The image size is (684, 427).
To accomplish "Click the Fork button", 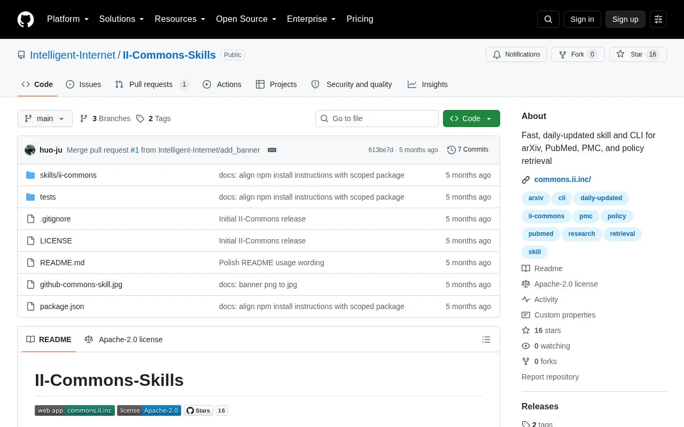I will (x=578, y=54).
